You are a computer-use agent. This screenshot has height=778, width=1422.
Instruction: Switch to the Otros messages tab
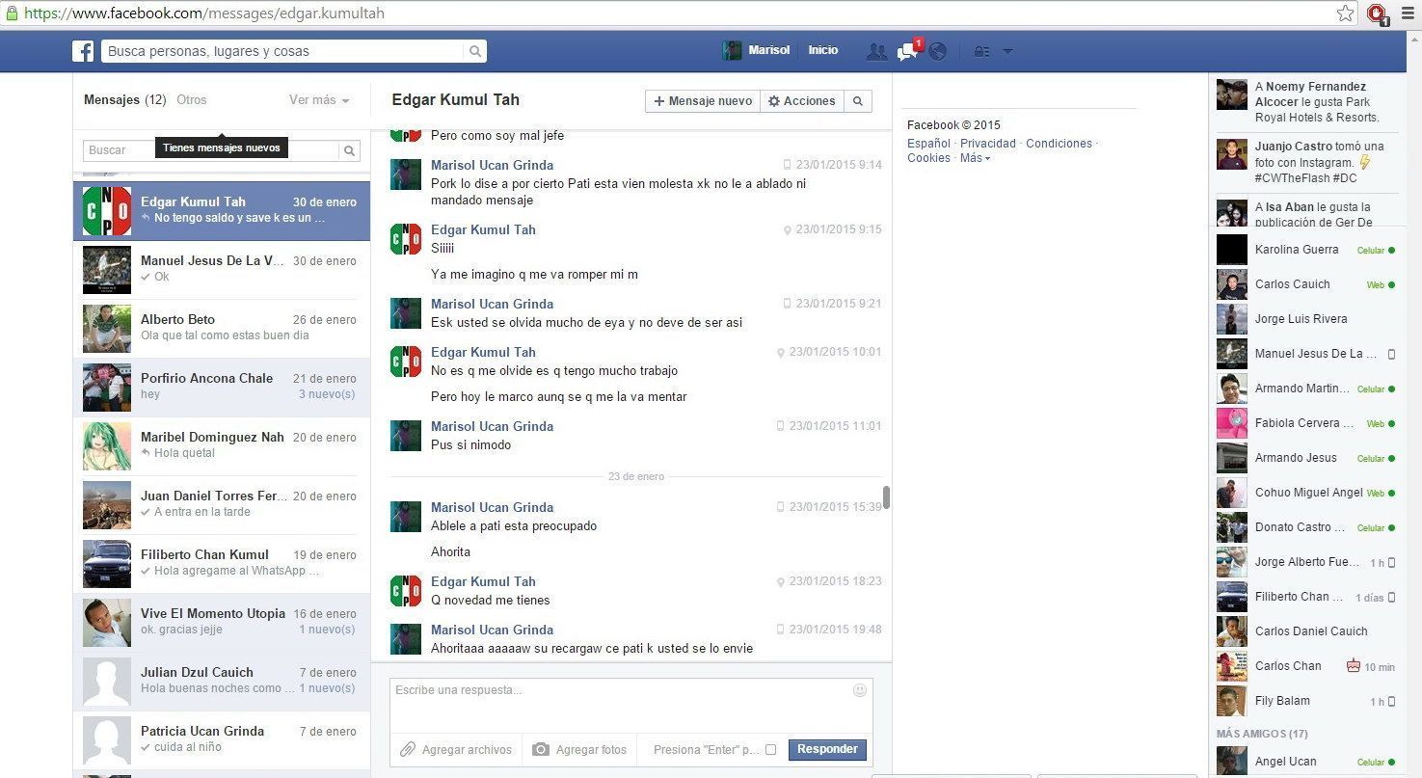192,100
